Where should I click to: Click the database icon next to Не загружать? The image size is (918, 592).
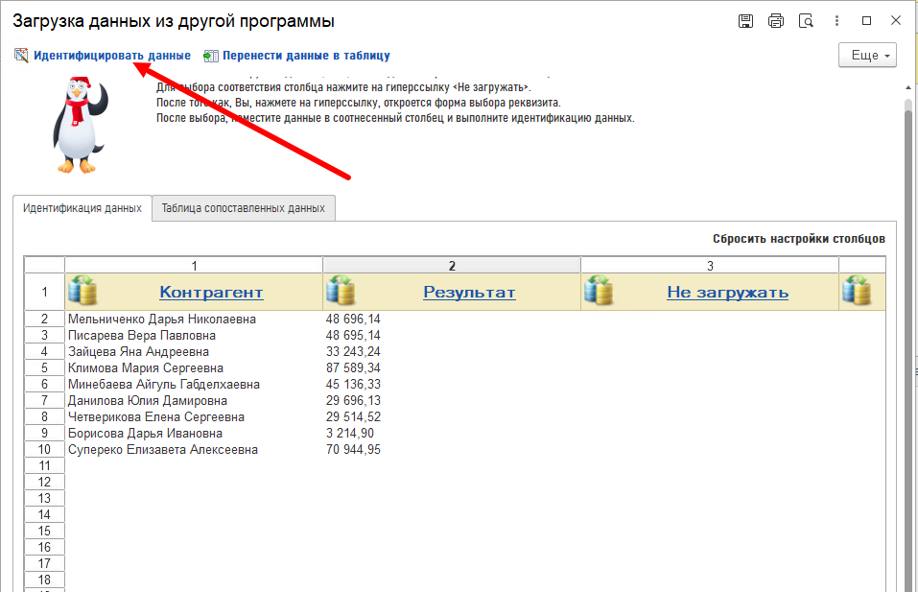pos(599,291)
